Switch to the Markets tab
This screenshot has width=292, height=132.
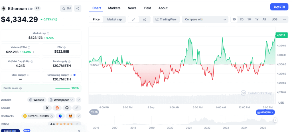pos(114,8)
